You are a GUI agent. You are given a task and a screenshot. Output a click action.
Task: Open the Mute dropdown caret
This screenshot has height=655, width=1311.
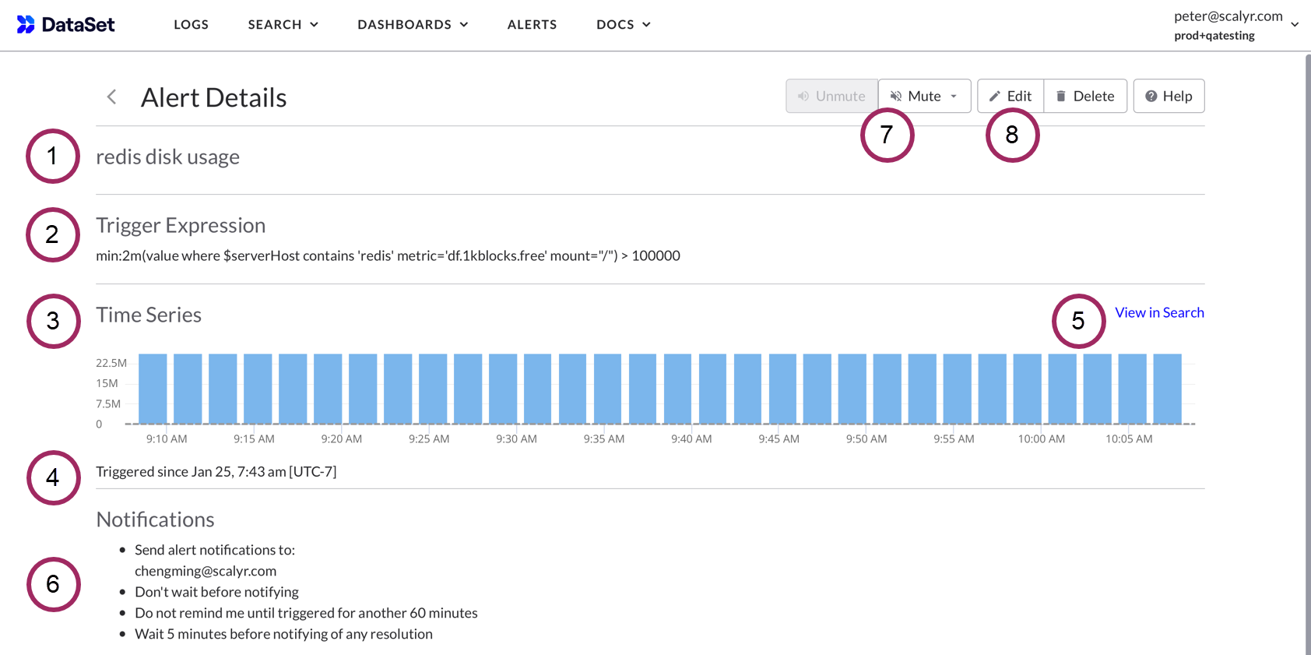pos(954,97)
